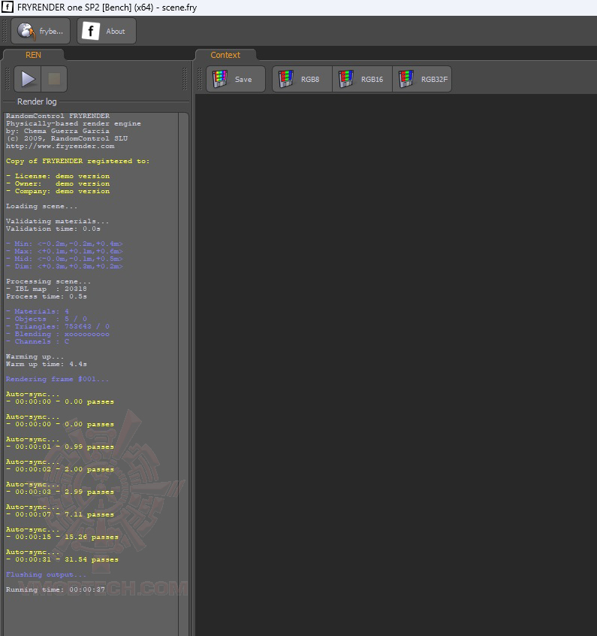Click the frybench globe button
This screenshot has width=597, height=636.
[x=41, y=31]
